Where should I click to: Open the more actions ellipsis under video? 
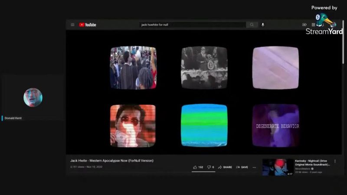click(x=254, y=167)
